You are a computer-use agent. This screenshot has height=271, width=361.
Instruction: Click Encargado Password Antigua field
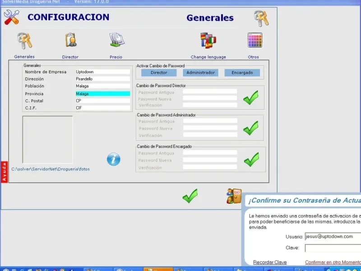(210, 152)
